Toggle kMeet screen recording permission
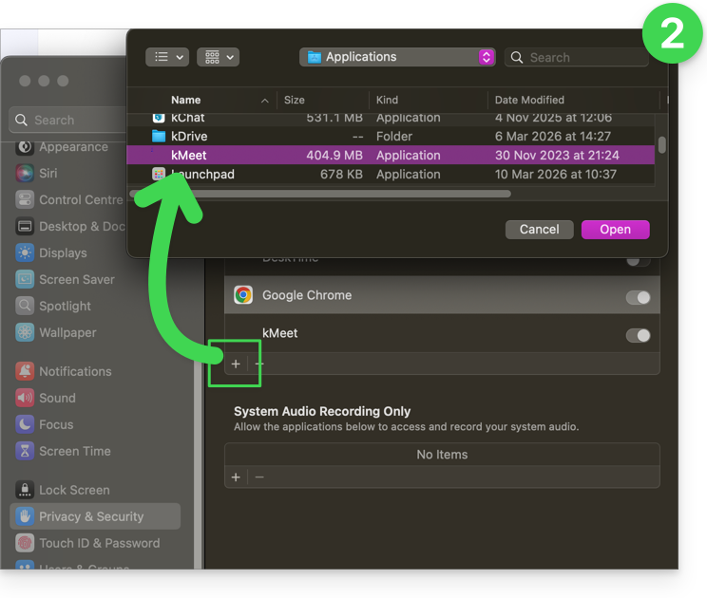 tap(638, 335)
